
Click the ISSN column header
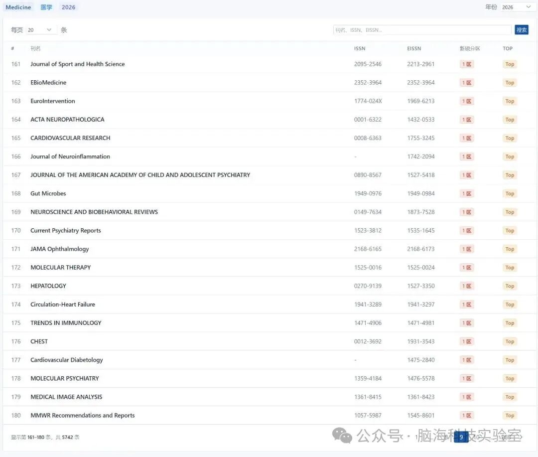point(360,48)
